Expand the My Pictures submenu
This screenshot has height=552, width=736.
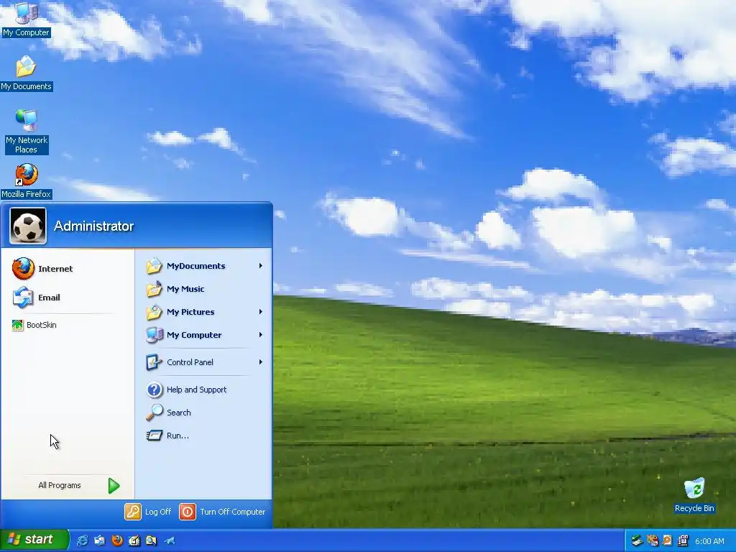coord(203,312)
